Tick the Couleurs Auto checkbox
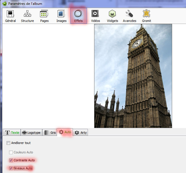The height and width of the screenshot is (173, 186). pyautogui.click(x=11, y=152)
